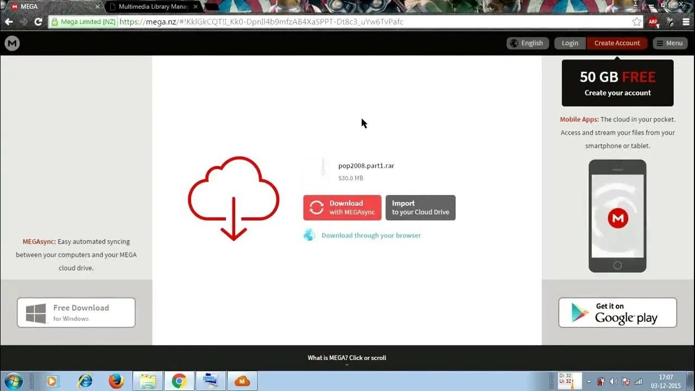Switch to the MEGA browser tab
The height and width of the screenshot is (391, 695).
tap(53, 7)
